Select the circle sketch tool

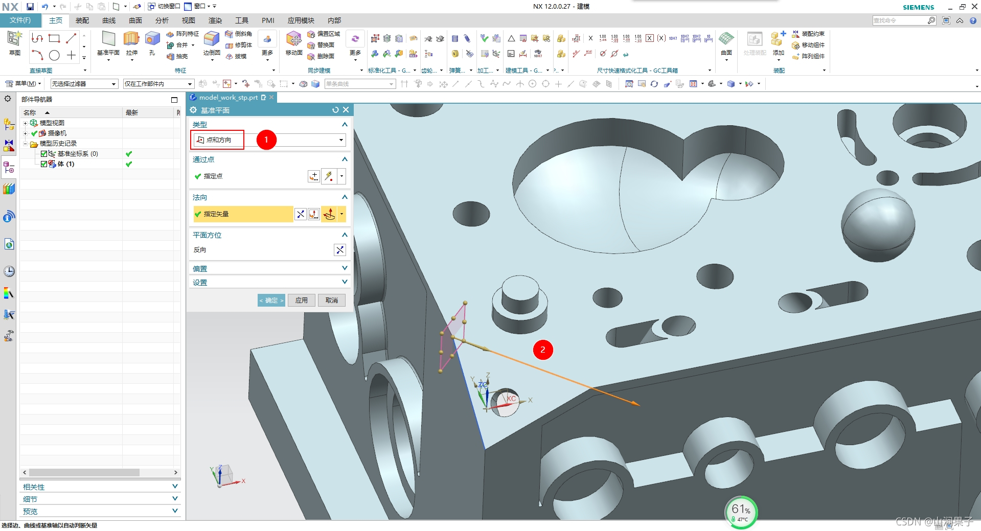point(54,55)
